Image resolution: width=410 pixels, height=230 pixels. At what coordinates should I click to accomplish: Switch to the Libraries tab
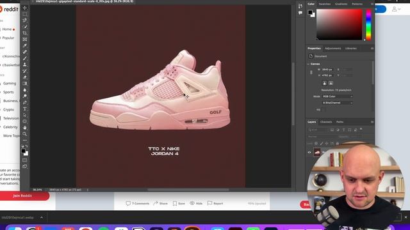(x=351, y=49)
